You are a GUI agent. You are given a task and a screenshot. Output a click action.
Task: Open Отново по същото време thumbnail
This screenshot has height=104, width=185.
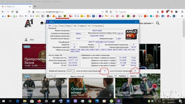[x=91, y=88]
